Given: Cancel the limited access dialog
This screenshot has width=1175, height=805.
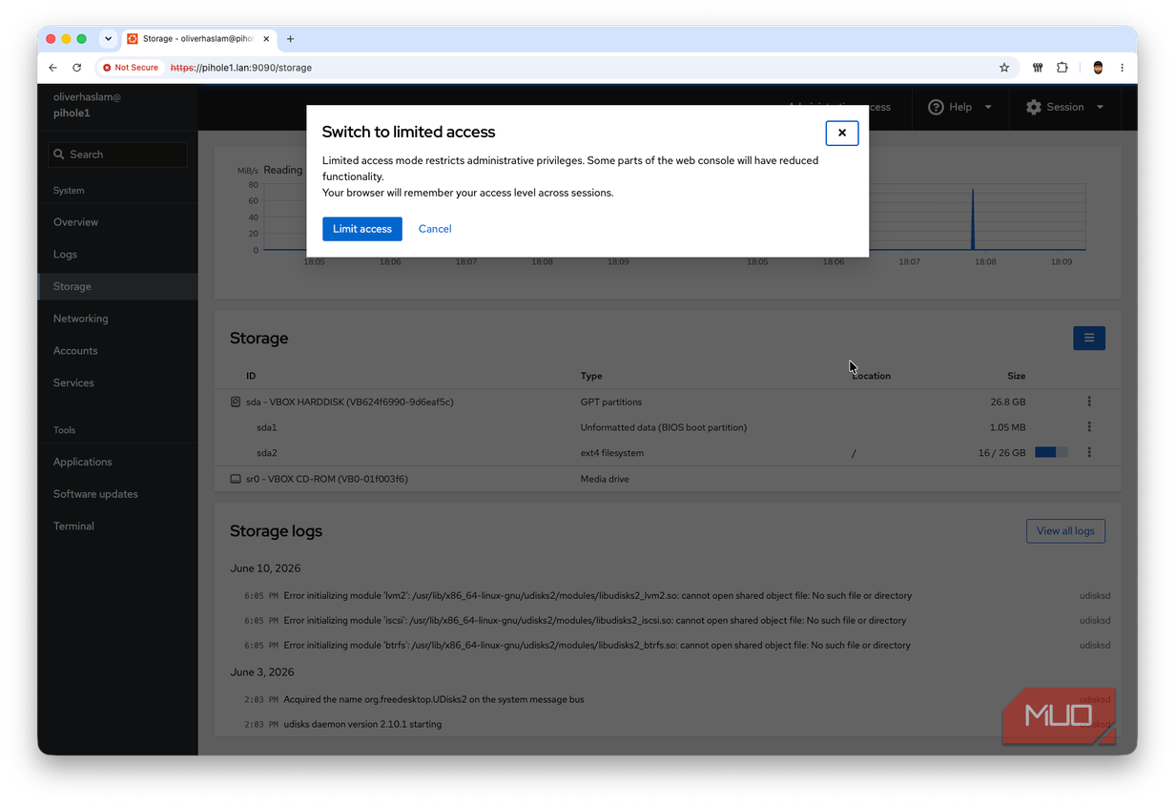Looking at the screenshot, I should click(435, 229).
